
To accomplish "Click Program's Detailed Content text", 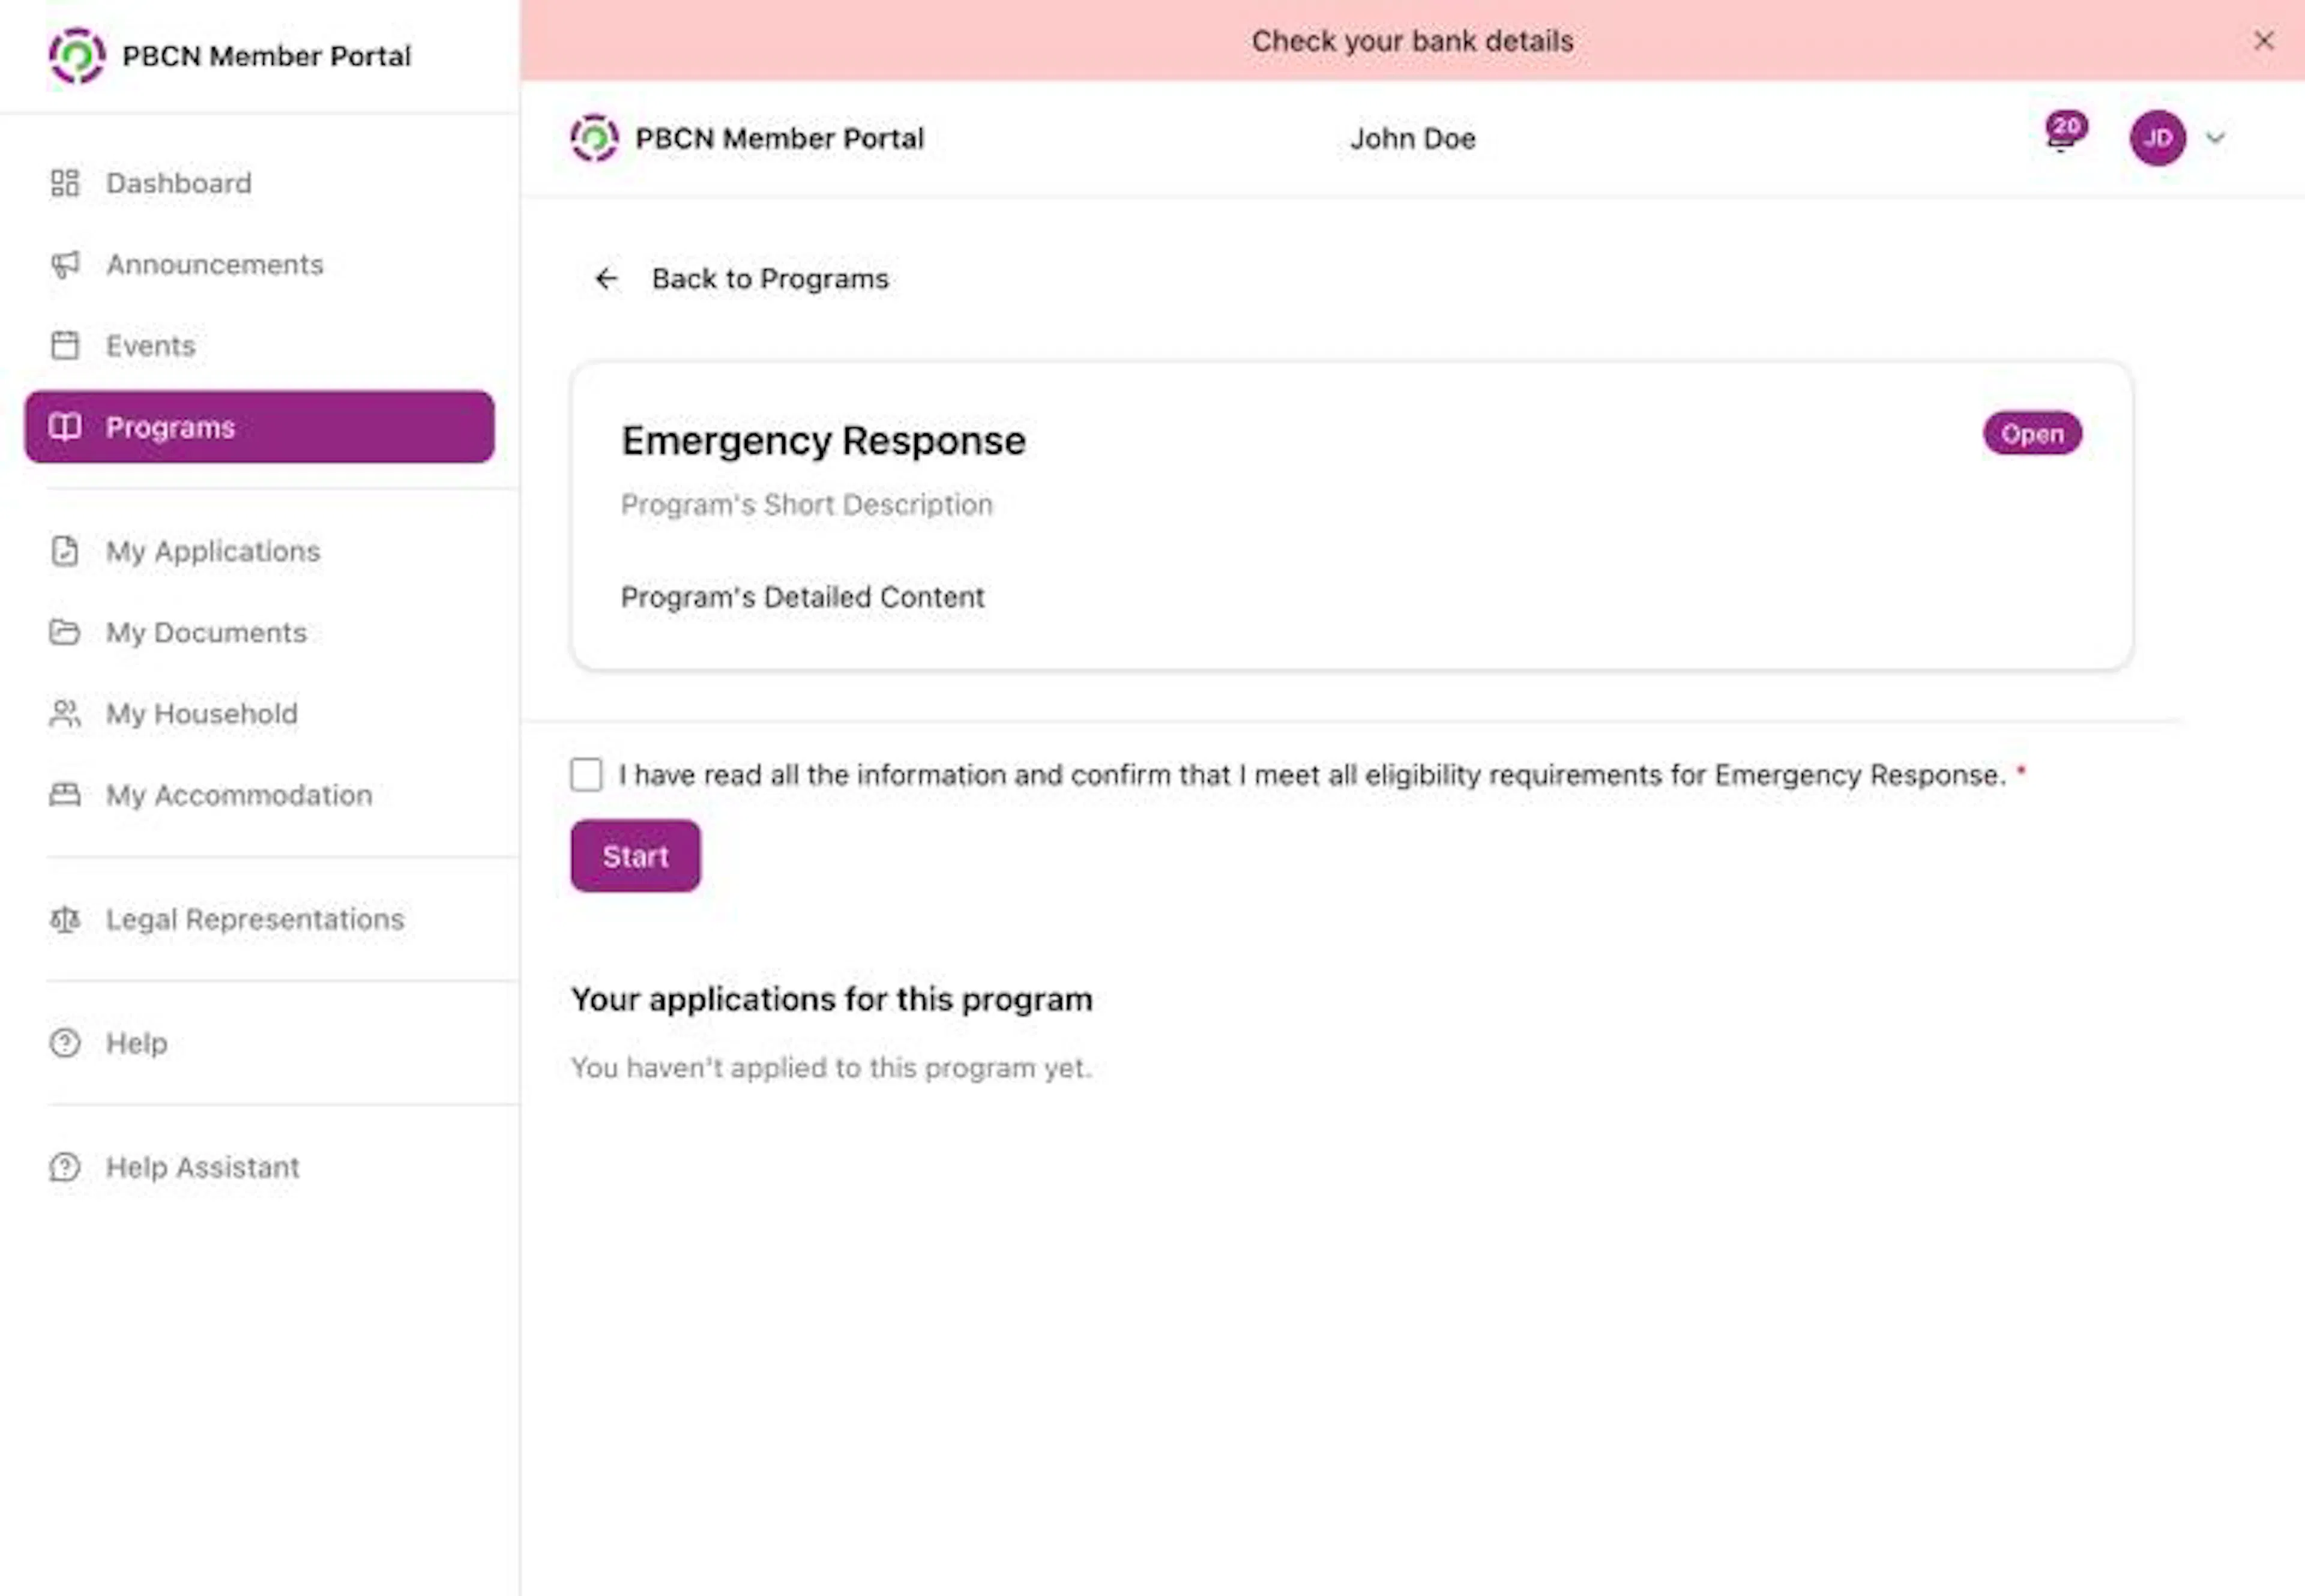I will click(x=803, y=597).
